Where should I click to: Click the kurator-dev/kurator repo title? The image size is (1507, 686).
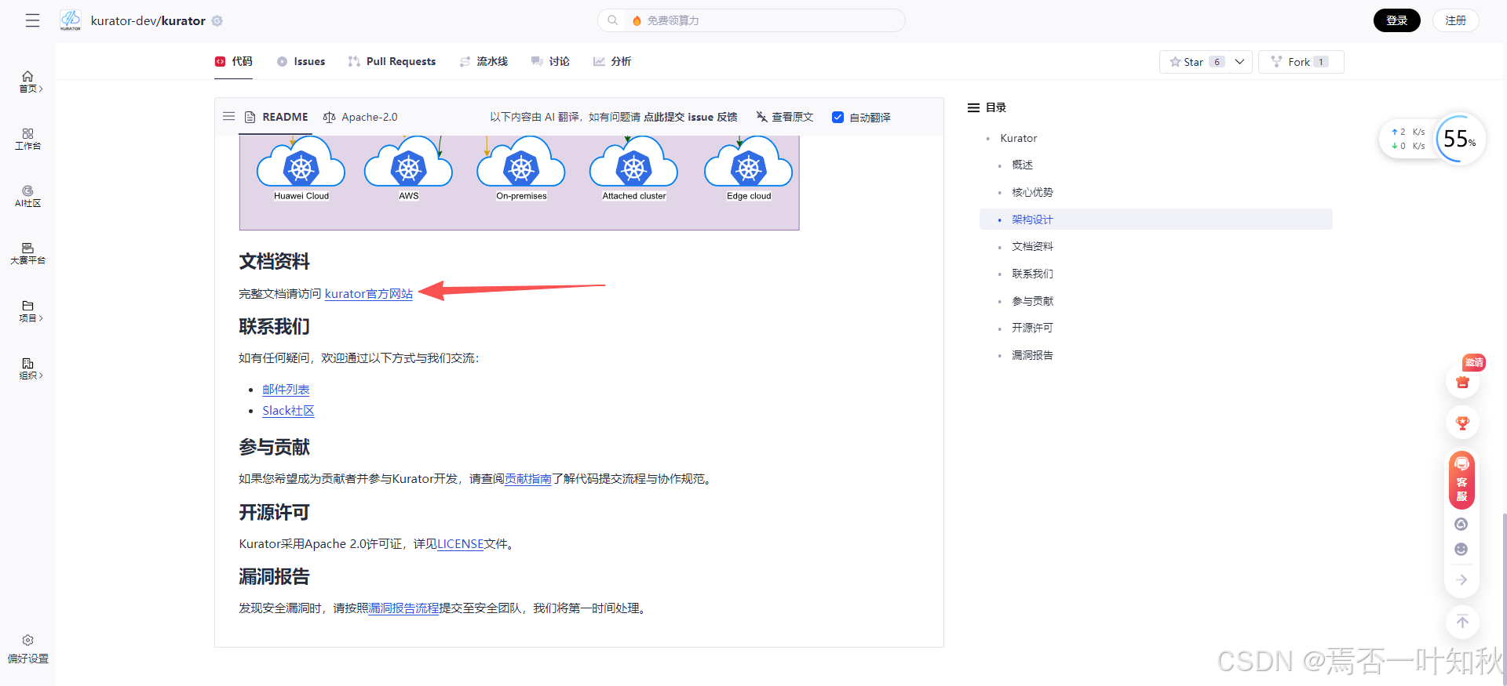[x=148, y=21]
